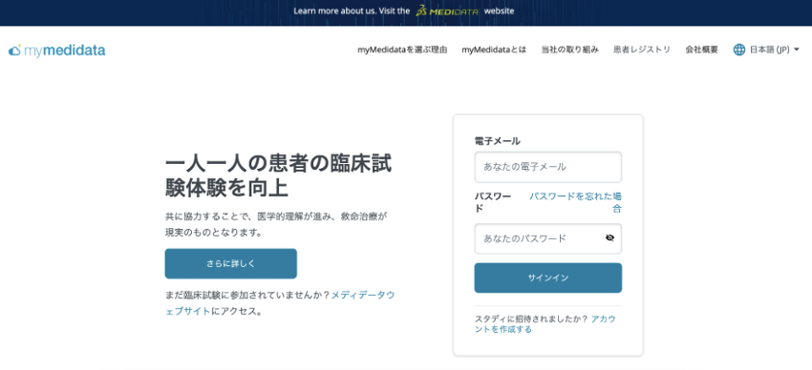Go to 当社の取り組み page

pos(569,50)
